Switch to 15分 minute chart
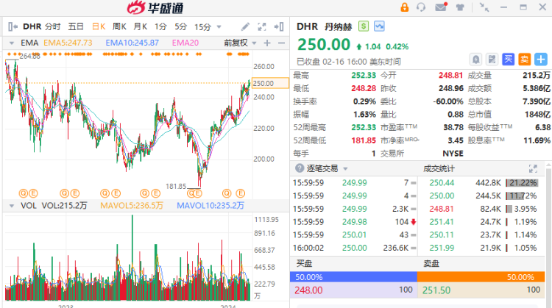Viewport: 552px width, 308px height. 203,26
